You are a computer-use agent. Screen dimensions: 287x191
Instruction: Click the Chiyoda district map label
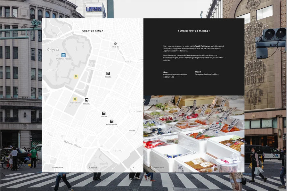click(53, 50)
